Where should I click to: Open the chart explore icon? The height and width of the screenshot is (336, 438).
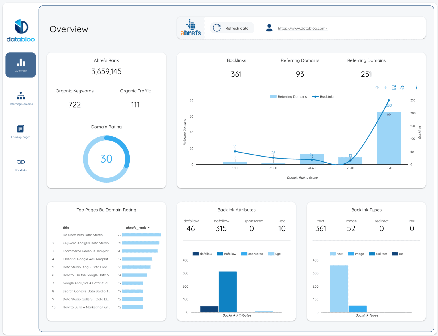[x=394, y=88]
